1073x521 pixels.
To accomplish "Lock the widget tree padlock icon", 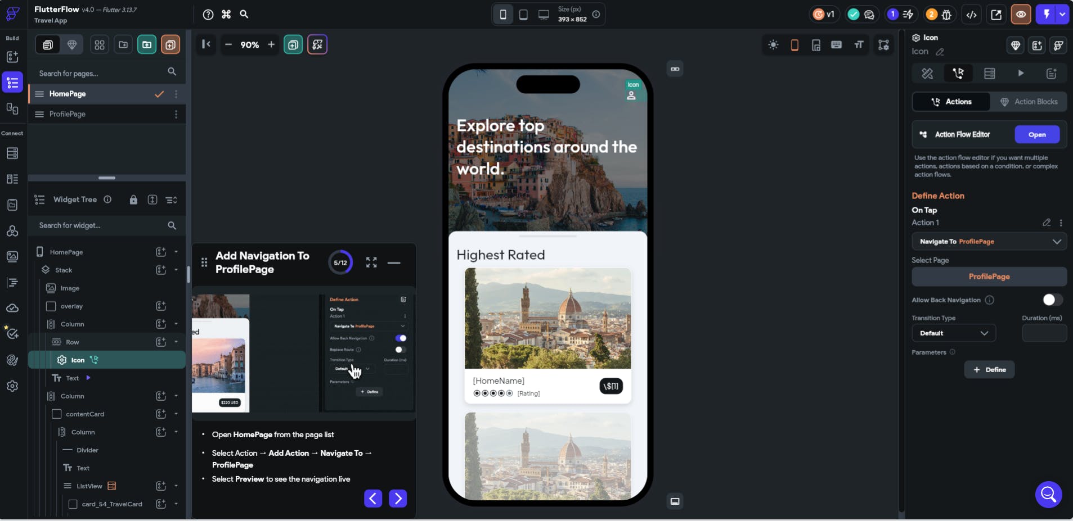I will pyautogui.click(x=133, y=200).
